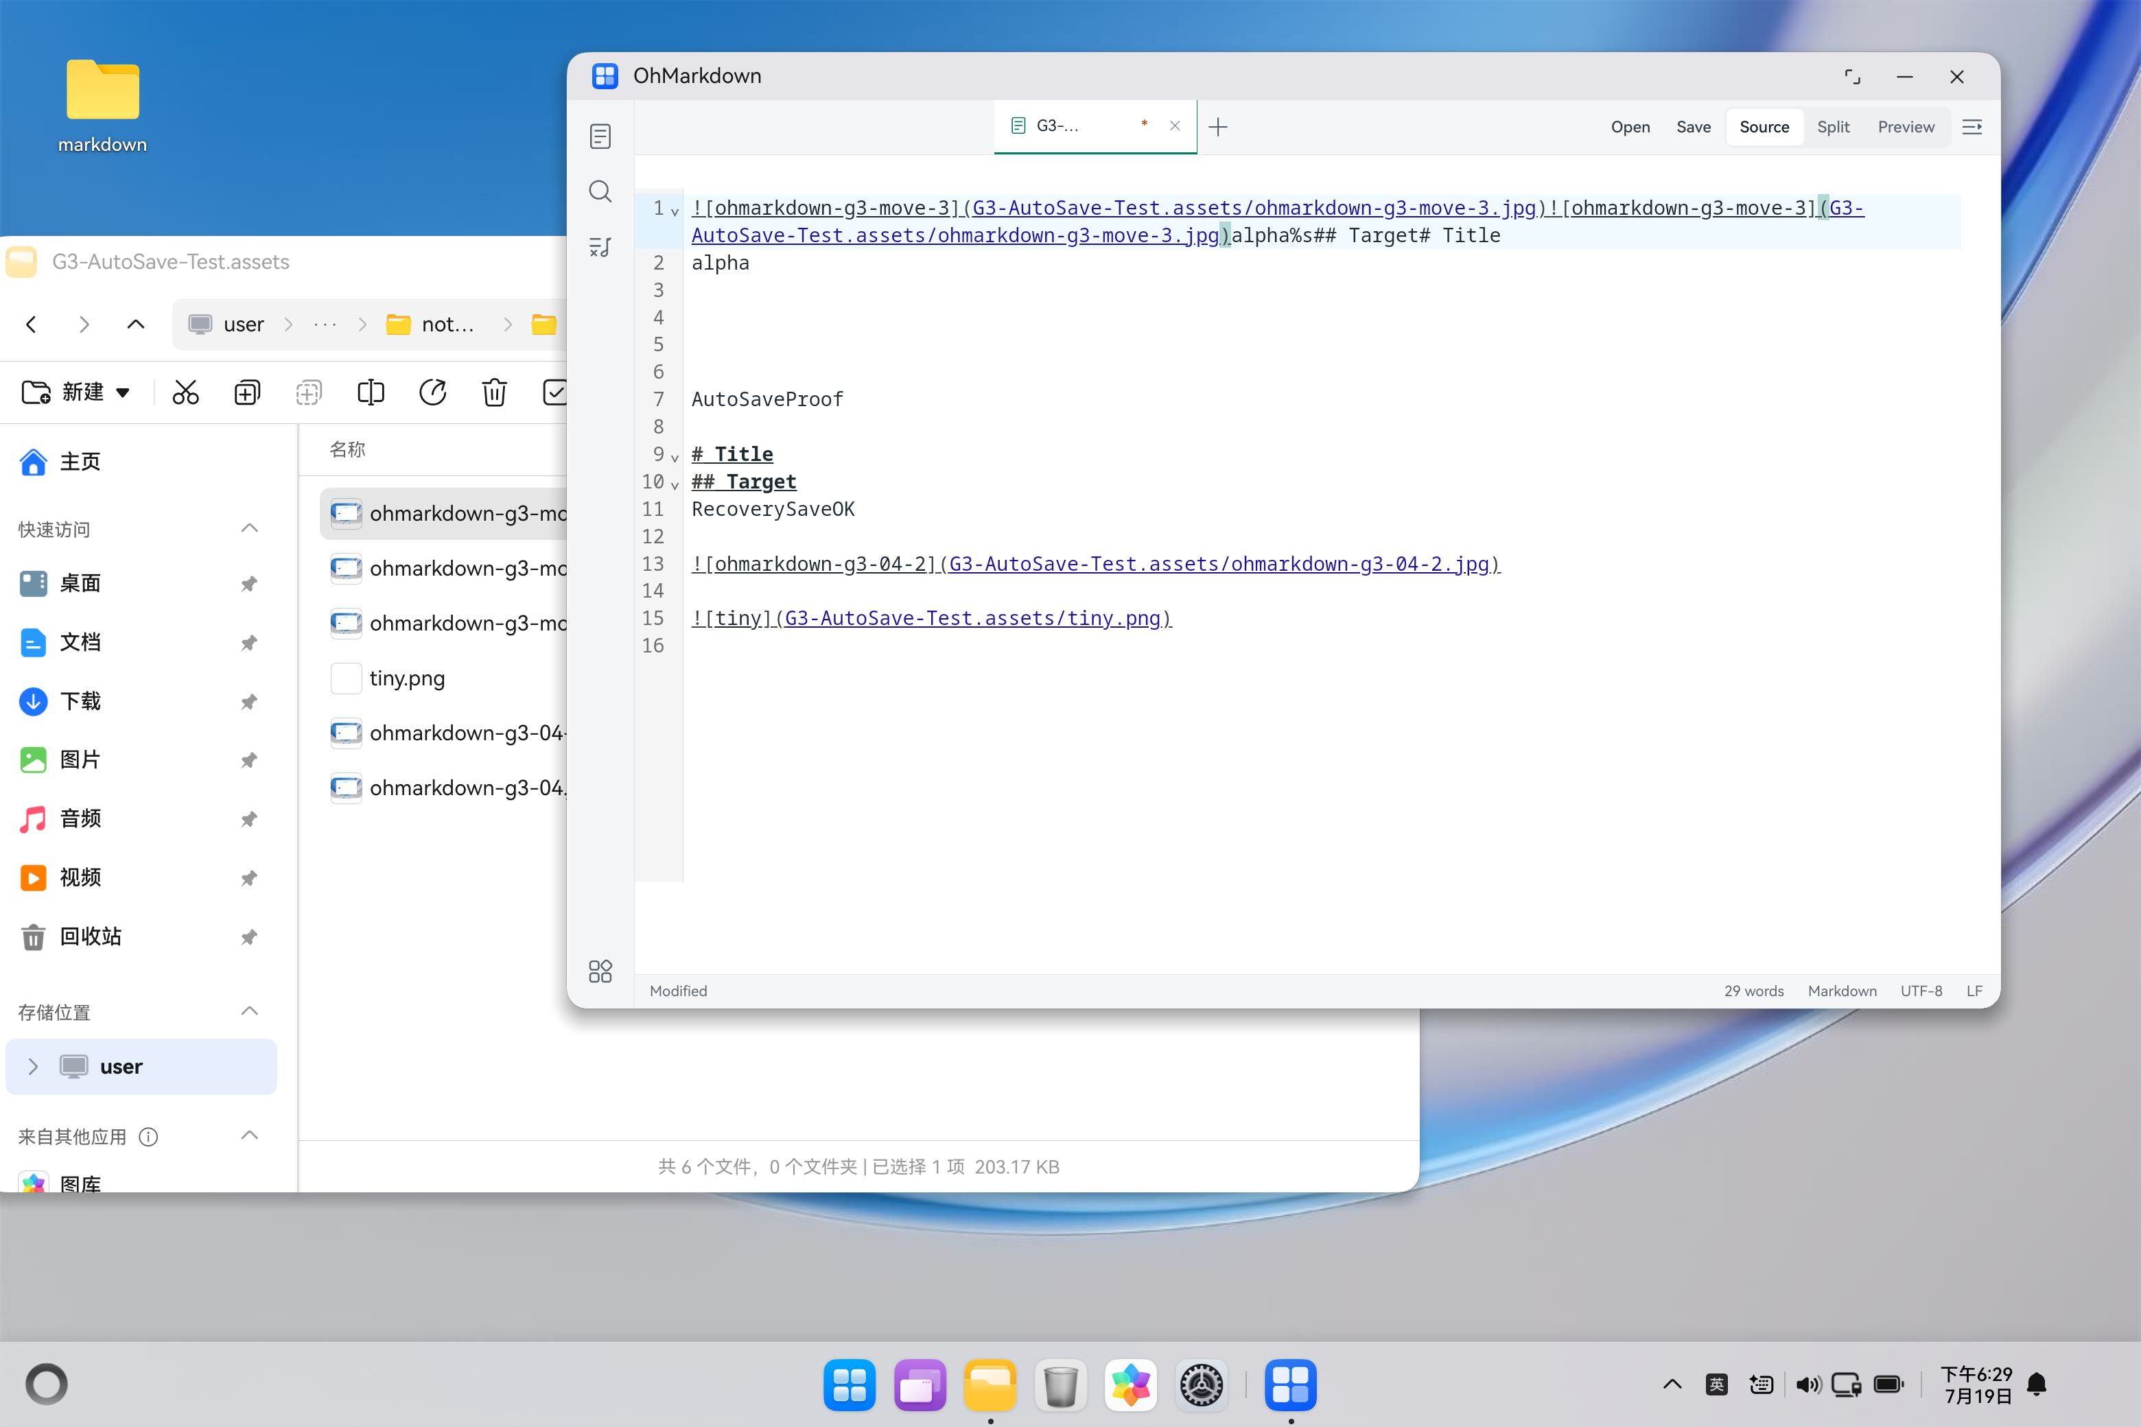Viewport: 2141px width, 1427px height.
Task: Go back in the file manager
Action: (31, 324)
